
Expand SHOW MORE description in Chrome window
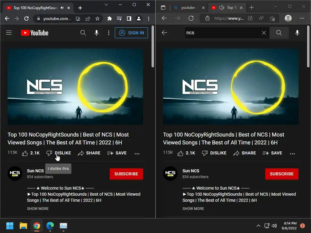pyautogui.click(x=38, y=209)
